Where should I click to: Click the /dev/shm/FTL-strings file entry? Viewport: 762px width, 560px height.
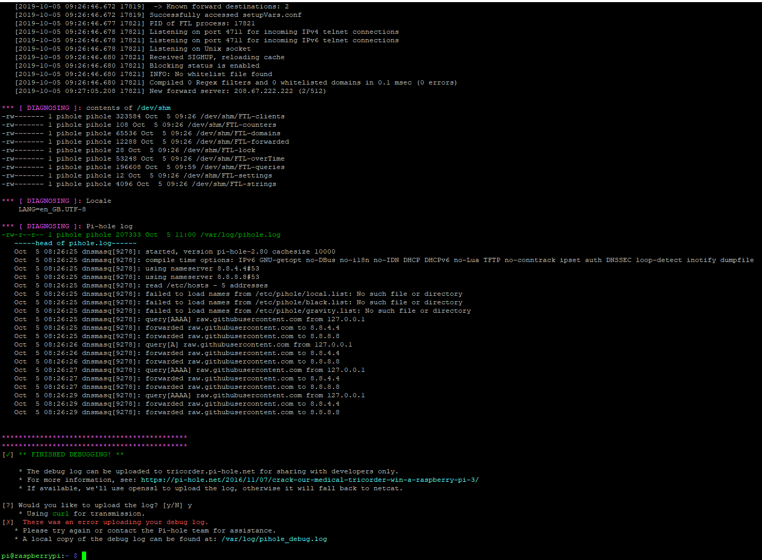click(139, 184)
